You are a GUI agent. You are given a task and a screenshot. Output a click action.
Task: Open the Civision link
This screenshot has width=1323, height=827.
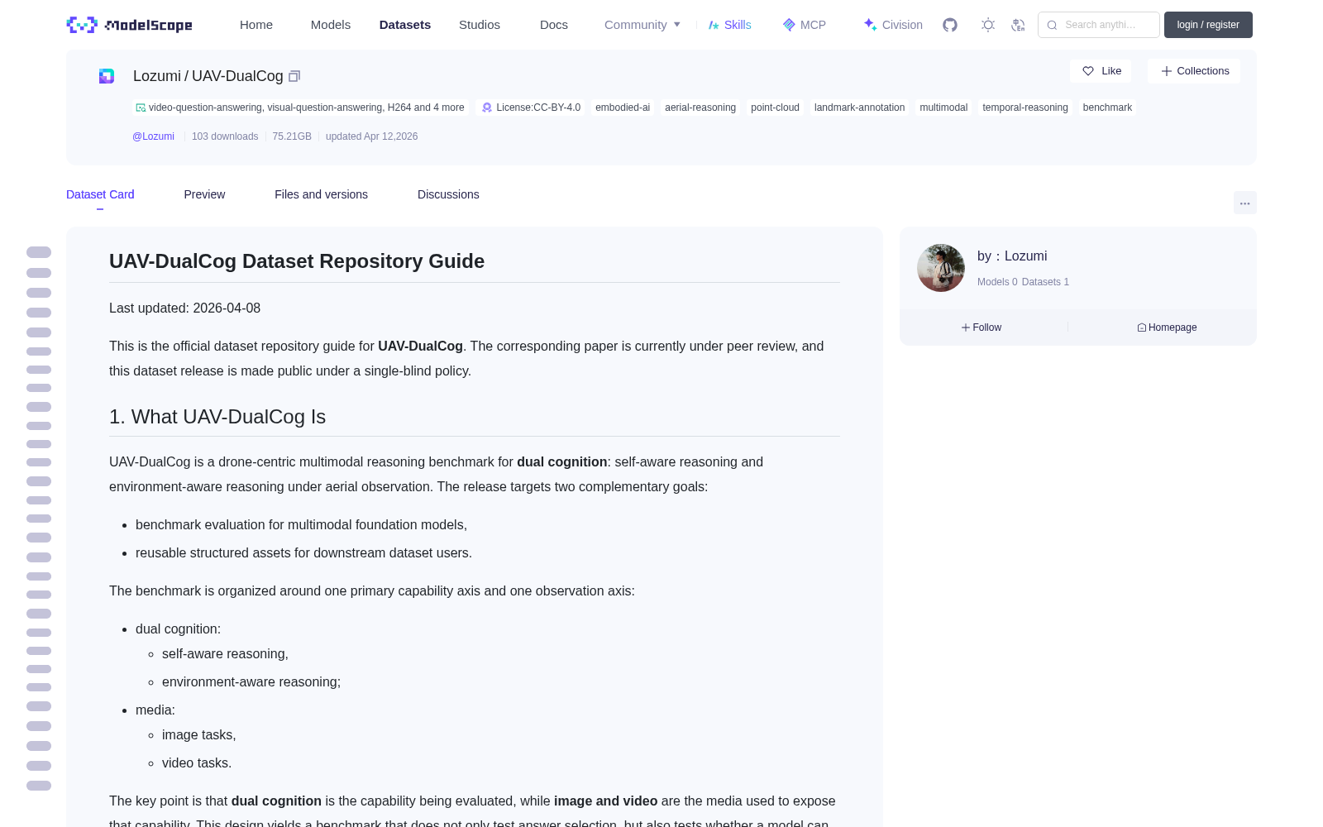point(893,25)
